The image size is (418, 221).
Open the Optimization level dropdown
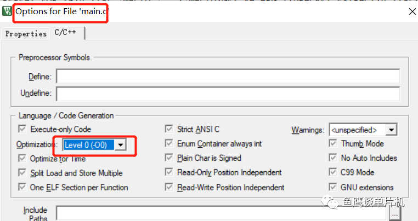[121, 145]
